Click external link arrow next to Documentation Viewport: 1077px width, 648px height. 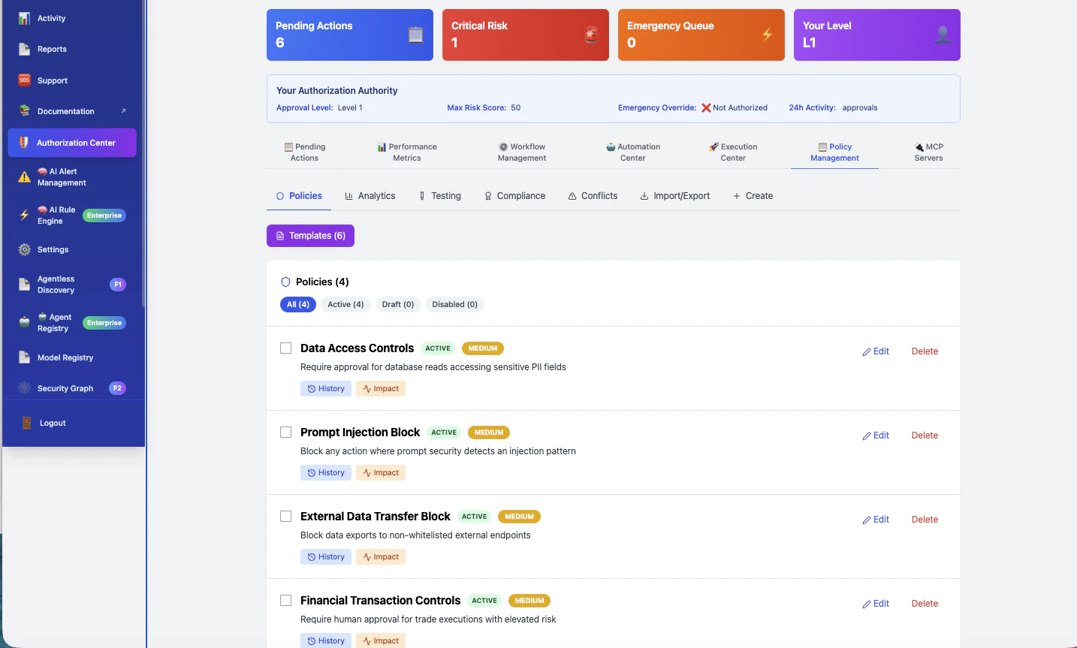coord(123,111)
